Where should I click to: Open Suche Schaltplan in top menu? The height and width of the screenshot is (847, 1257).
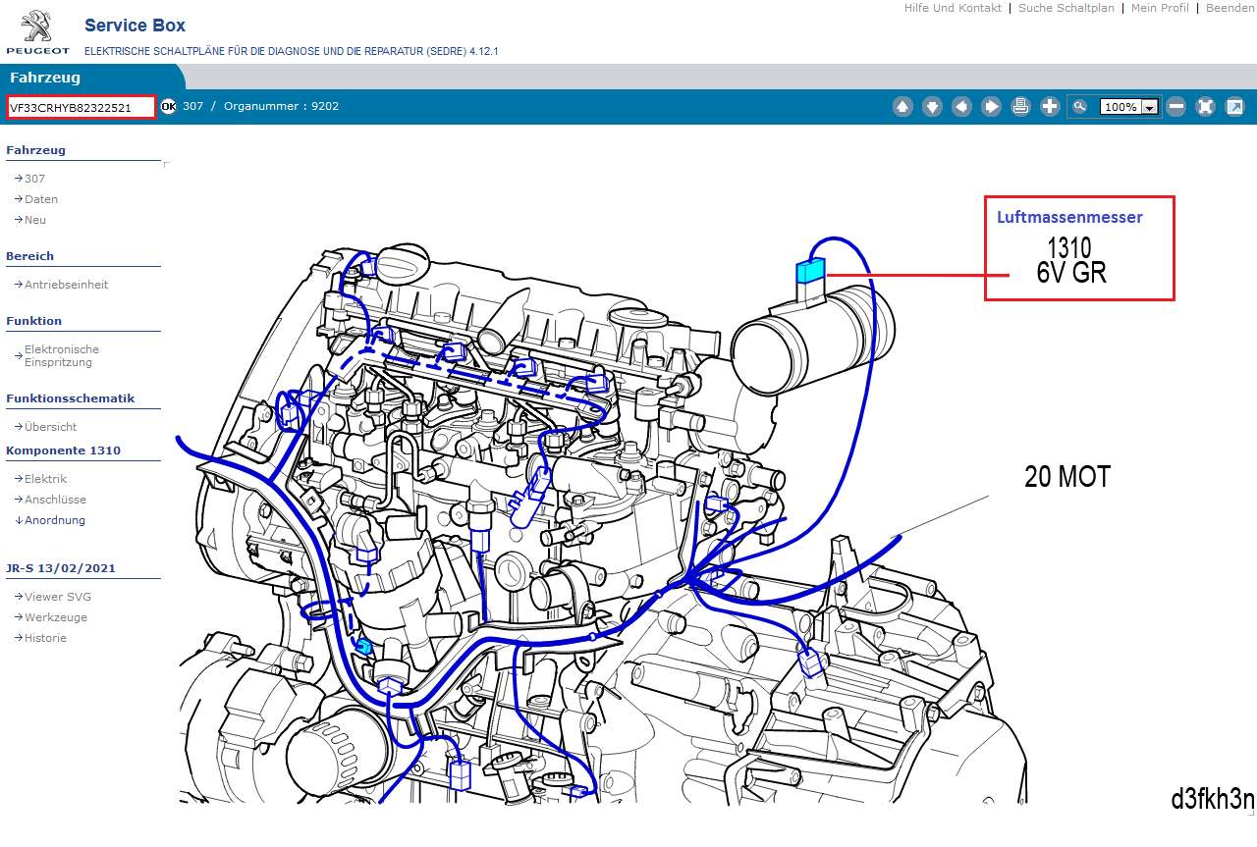[x=1066, y=8]
